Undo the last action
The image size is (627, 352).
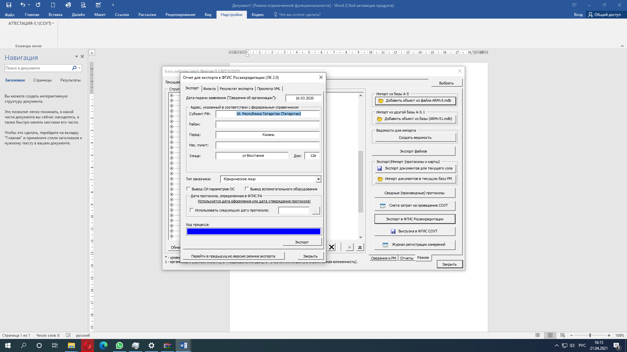[x=23, y=5]
